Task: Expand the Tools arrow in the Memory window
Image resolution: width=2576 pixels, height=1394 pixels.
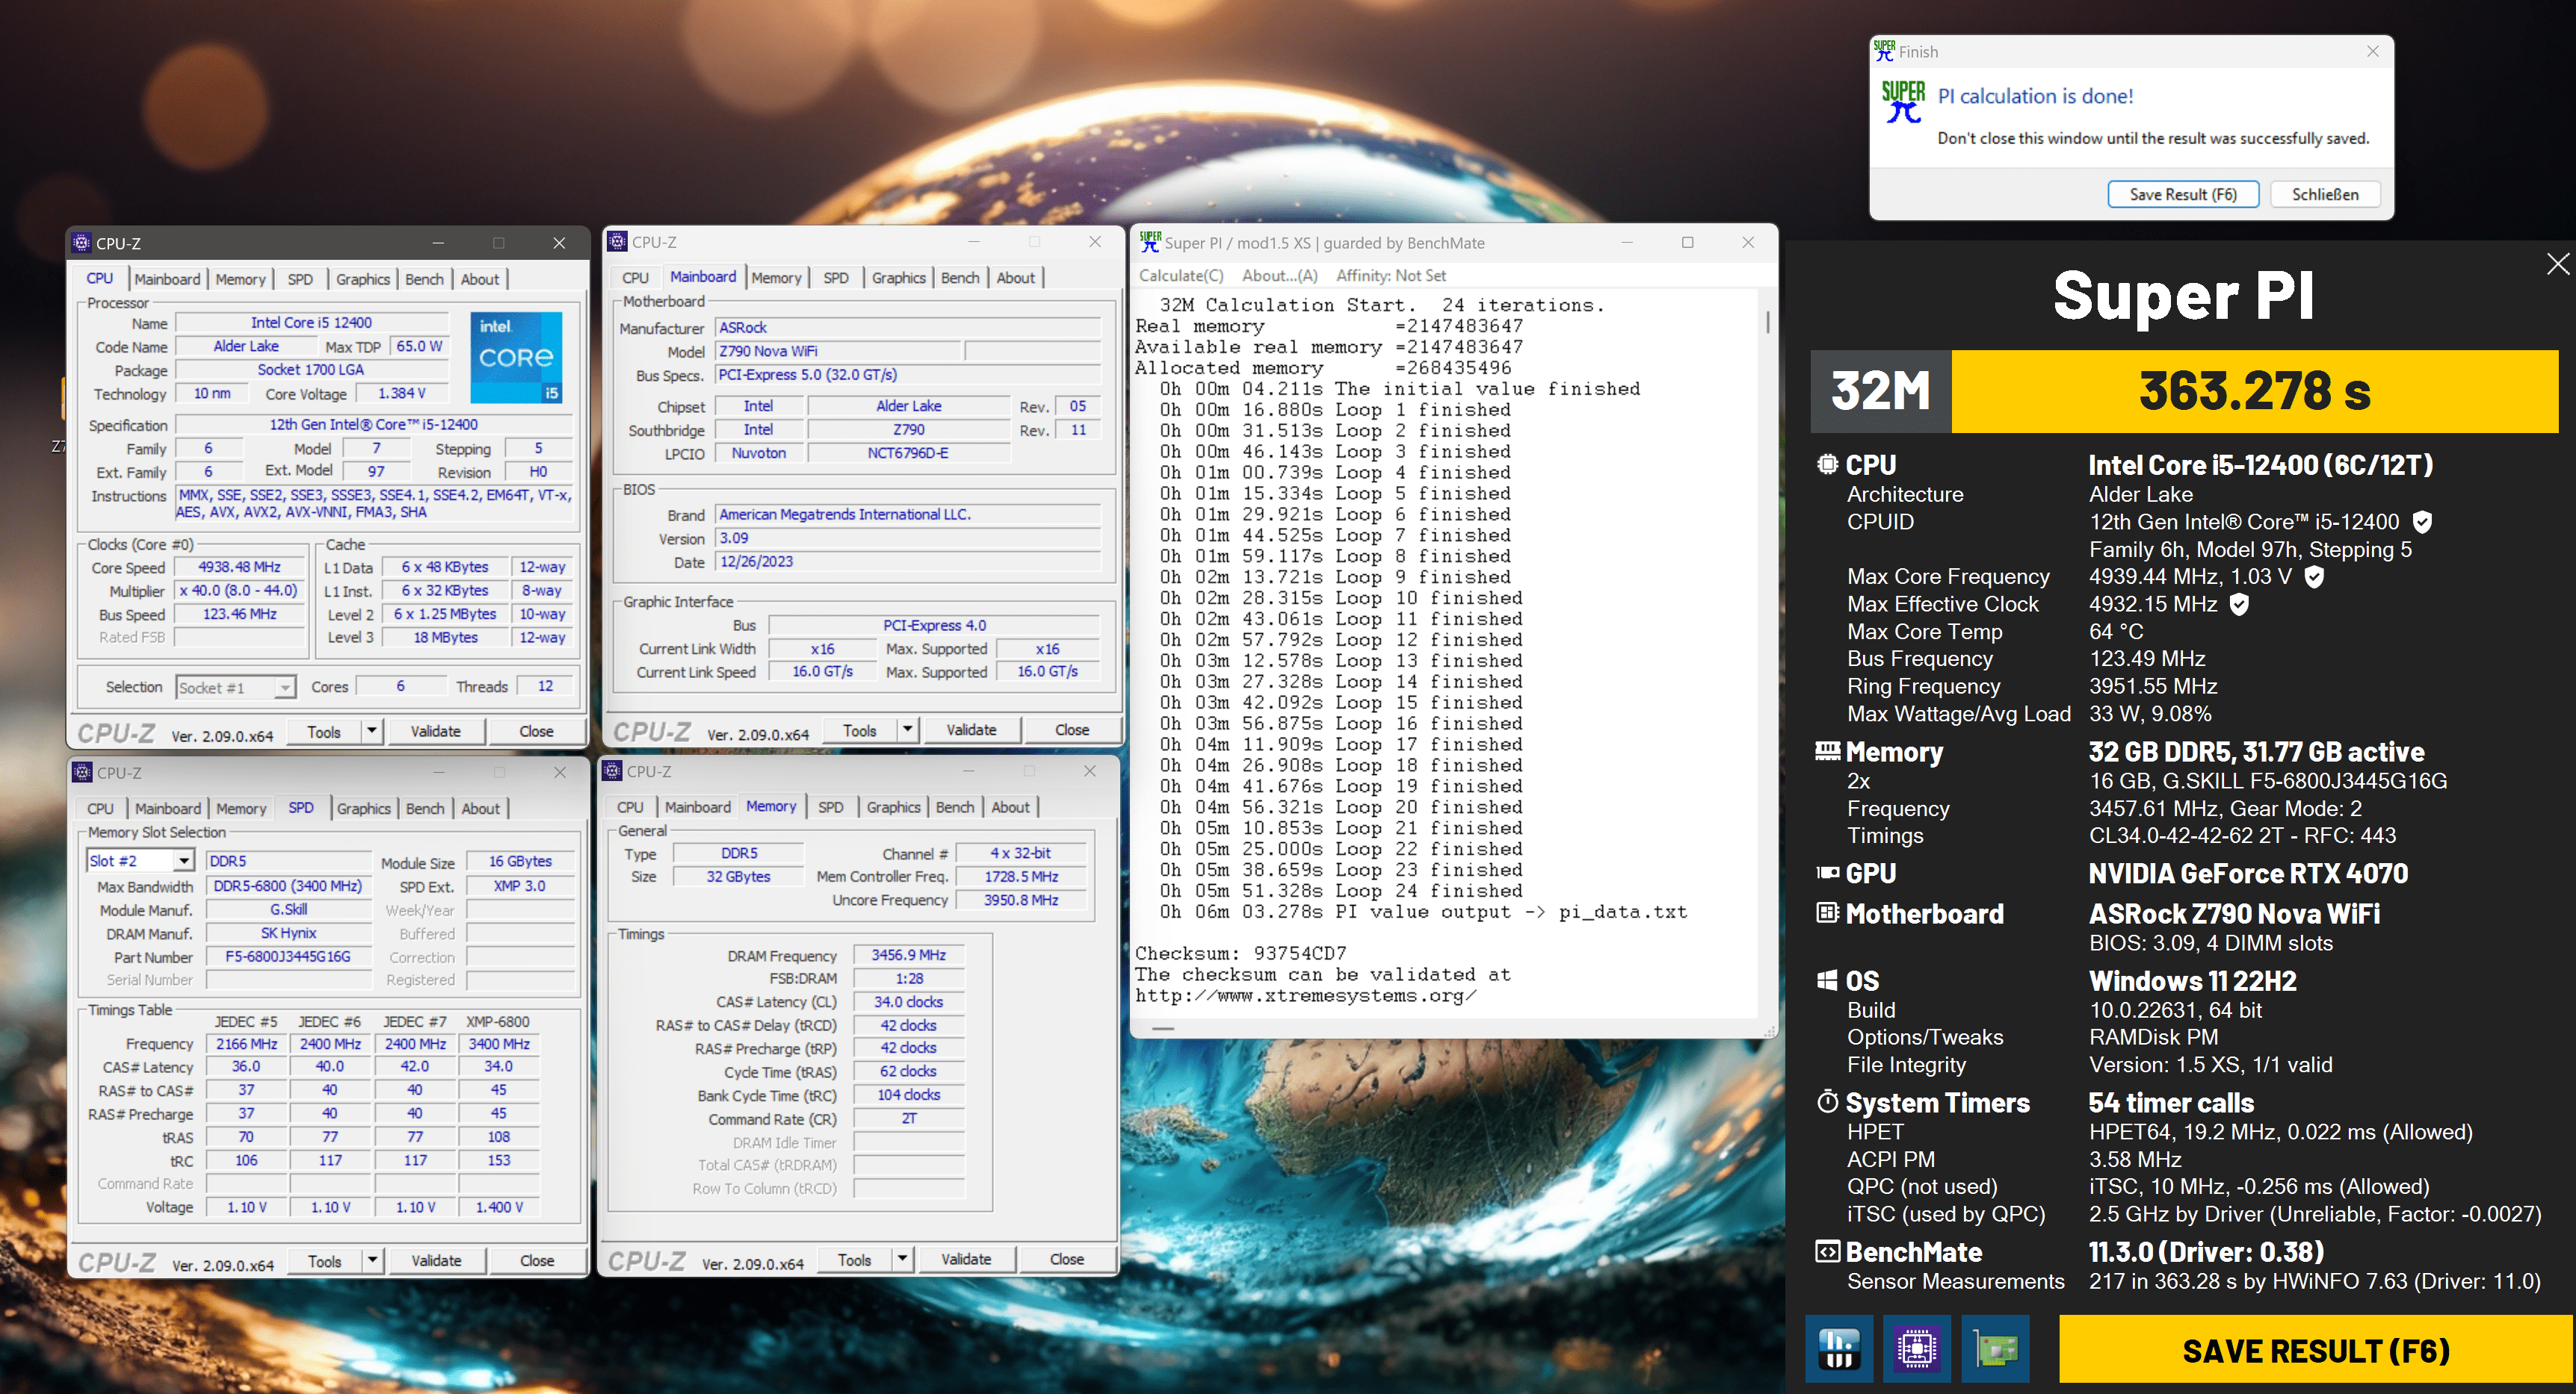Action: click(902, 1259)
